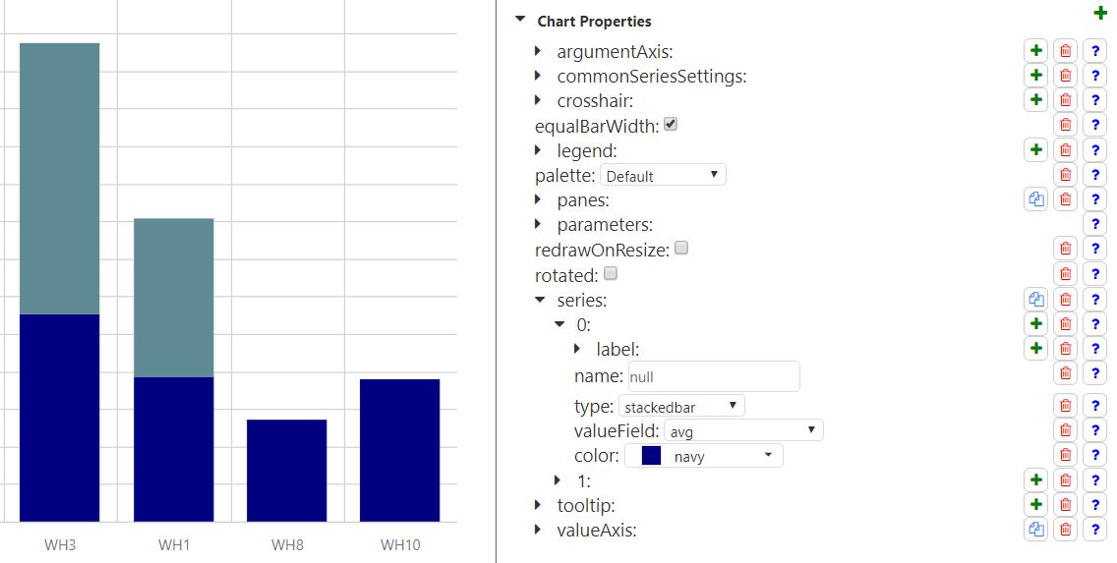Open the palette Default dropdown
1117x563 pixels.
pos(663,176)
